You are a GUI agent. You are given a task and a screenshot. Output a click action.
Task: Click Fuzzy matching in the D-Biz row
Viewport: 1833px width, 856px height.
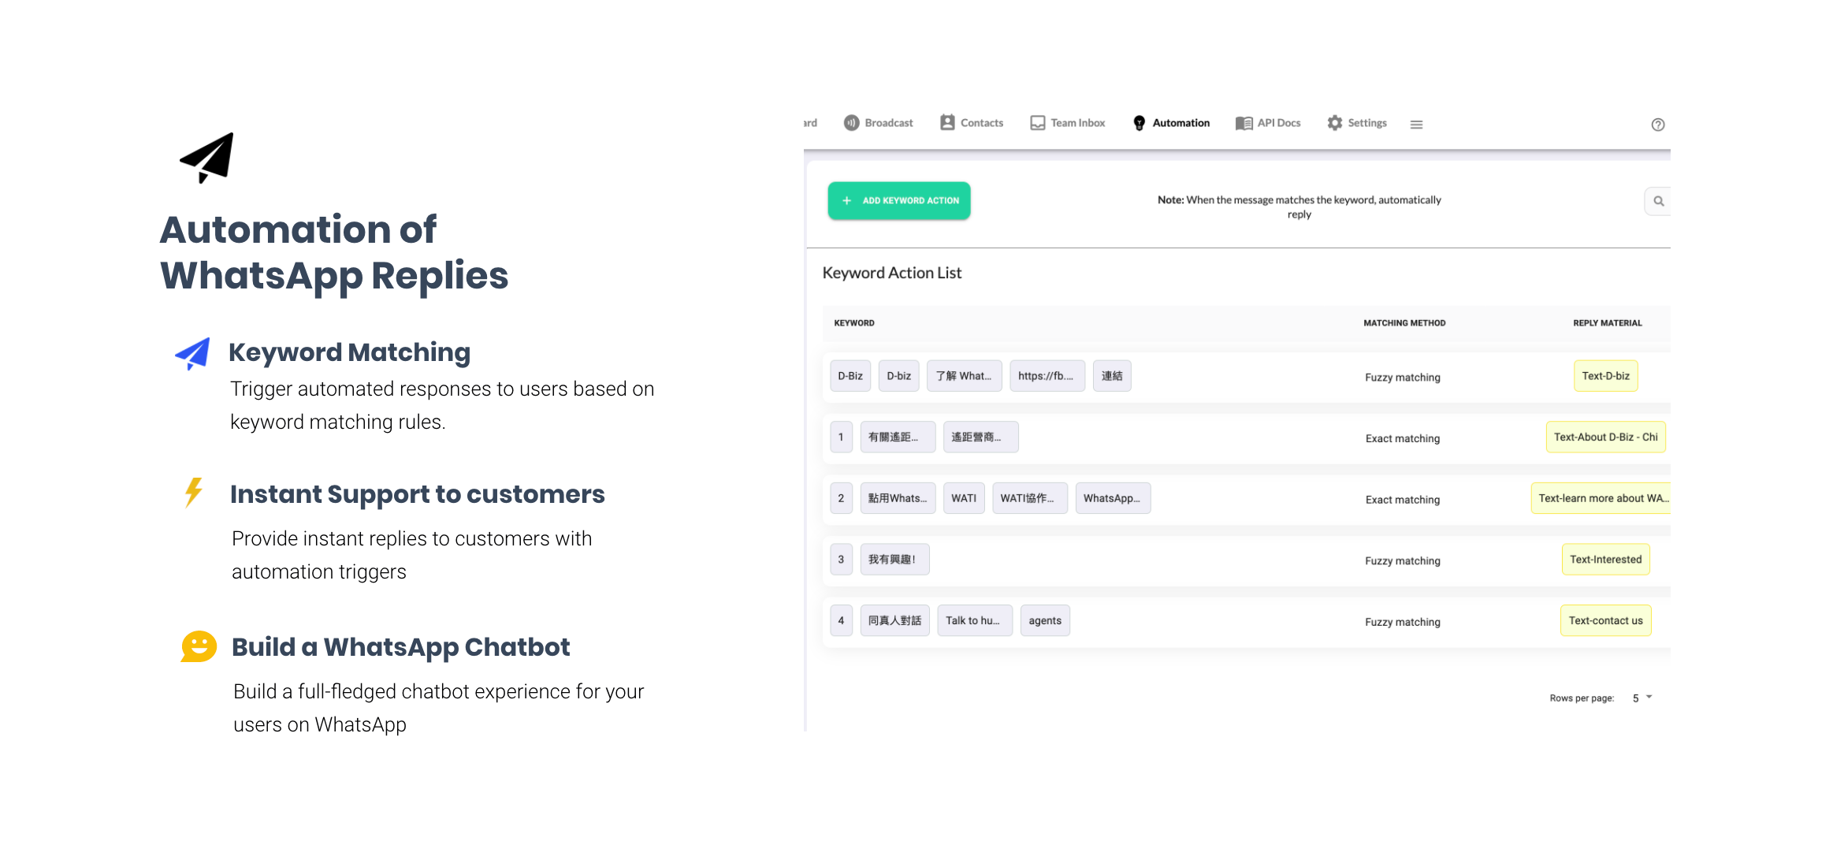(x=1403, y=378)
